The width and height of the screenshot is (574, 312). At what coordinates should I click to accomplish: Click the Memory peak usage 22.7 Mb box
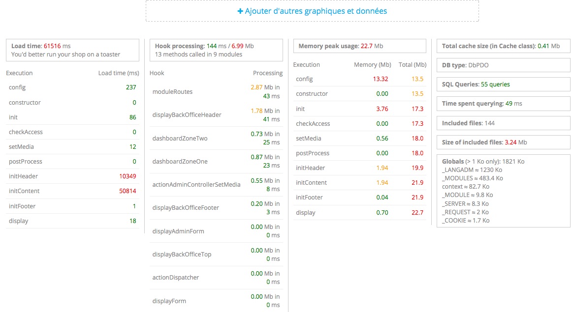pyautogui.click(x=359, y=46)
